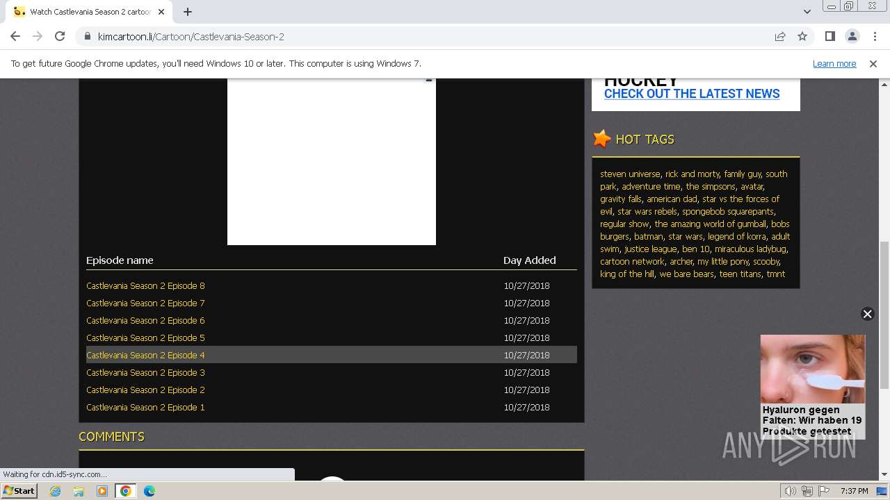Open the simpsons tag
890x500 pixels.
[x=710, y=187]
